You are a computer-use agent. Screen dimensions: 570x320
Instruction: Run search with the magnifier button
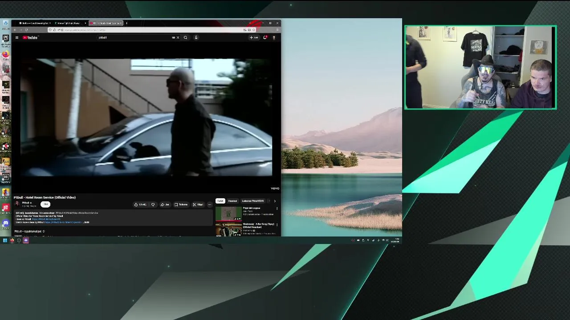pos(185,38)
